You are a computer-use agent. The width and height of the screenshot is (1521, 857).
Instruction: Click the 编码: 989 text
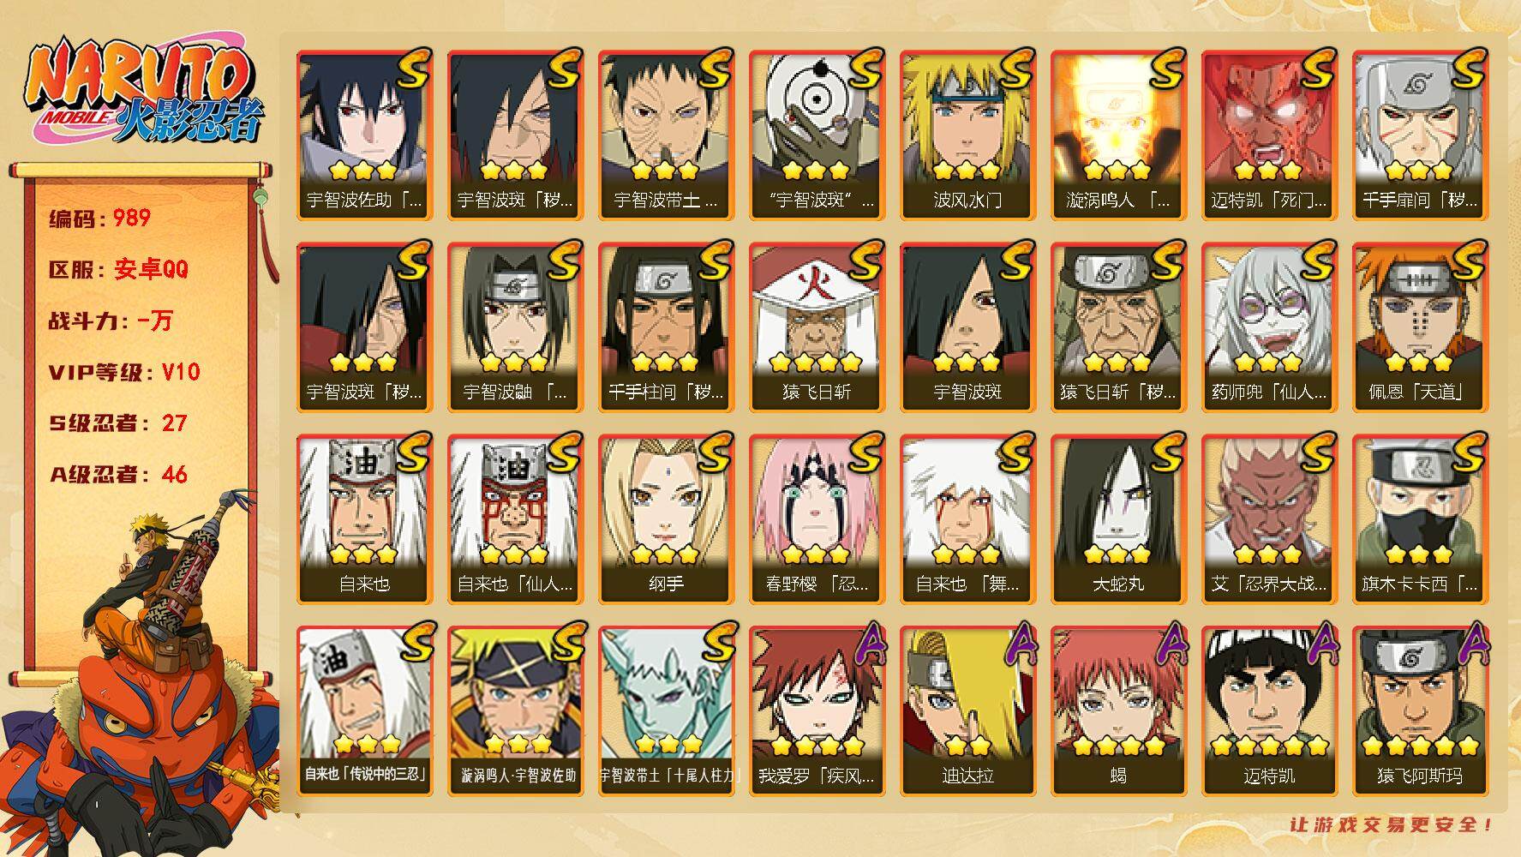(x=100, y=219)
